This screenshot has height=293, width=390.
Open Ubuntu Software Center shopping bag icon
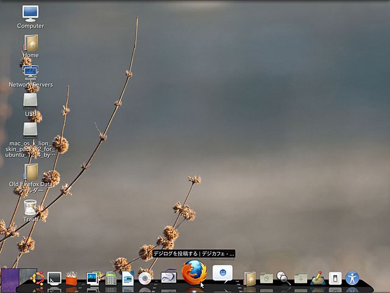pyautogui.click(x=71, y=279)
